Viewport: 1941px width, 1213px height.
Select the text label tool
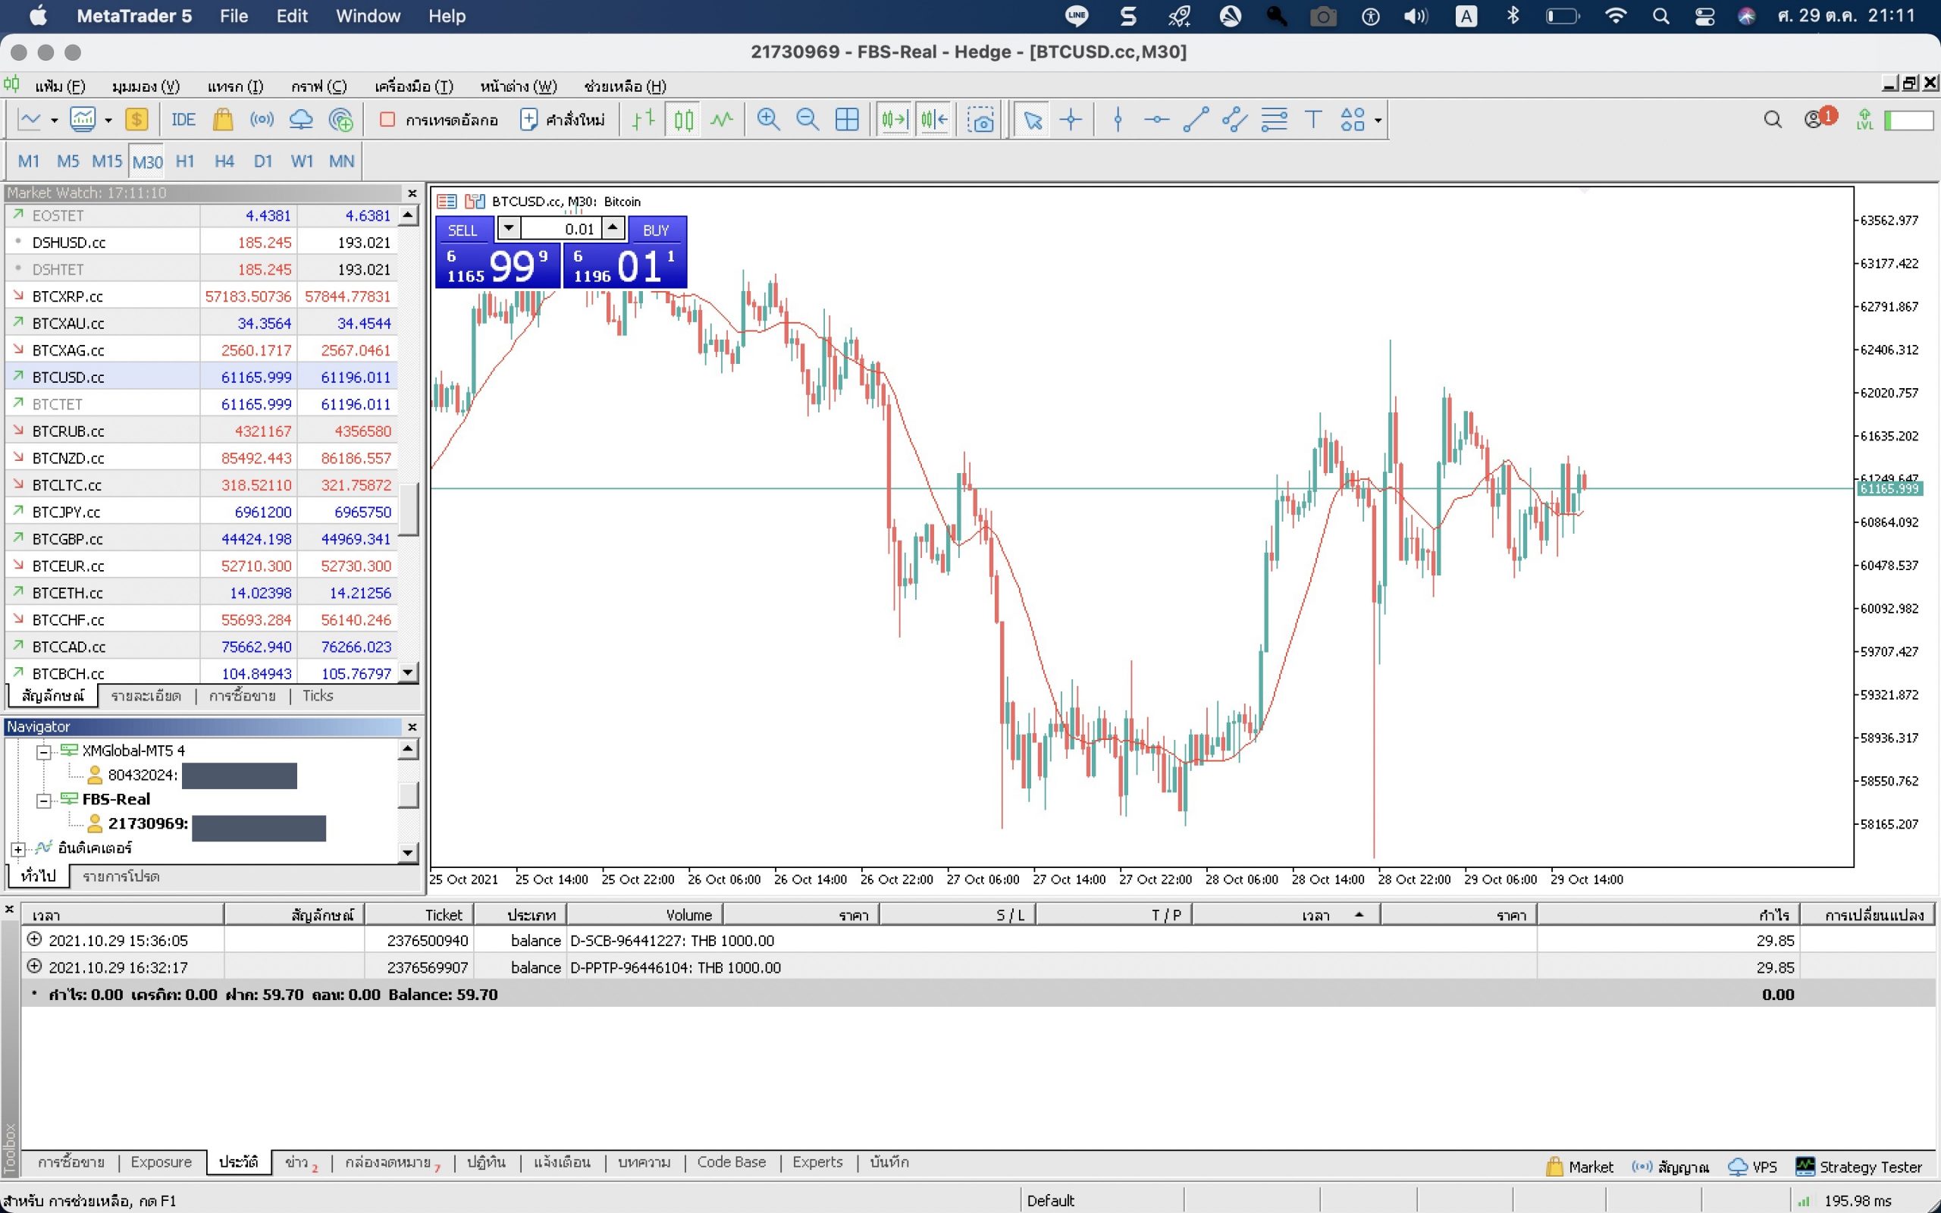point(1313,121)
